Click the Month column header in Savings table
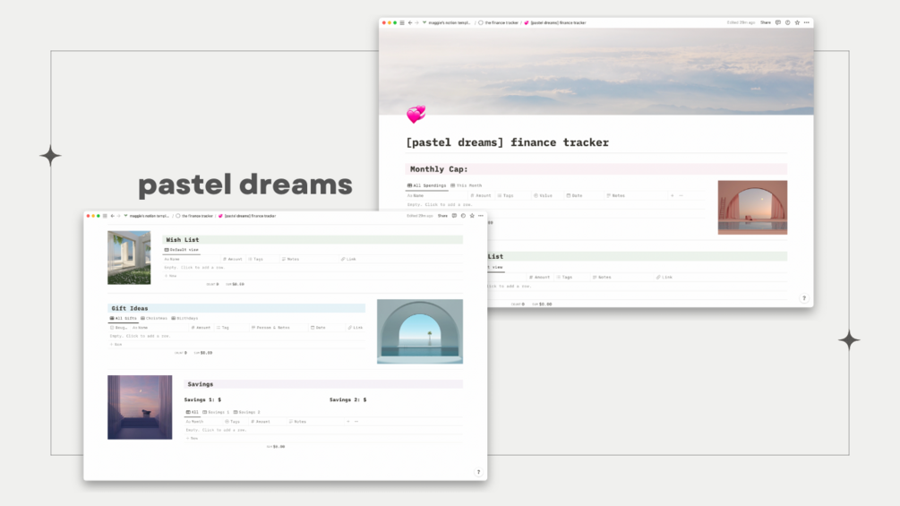900x506 pixels. click(x=194, y=422)
